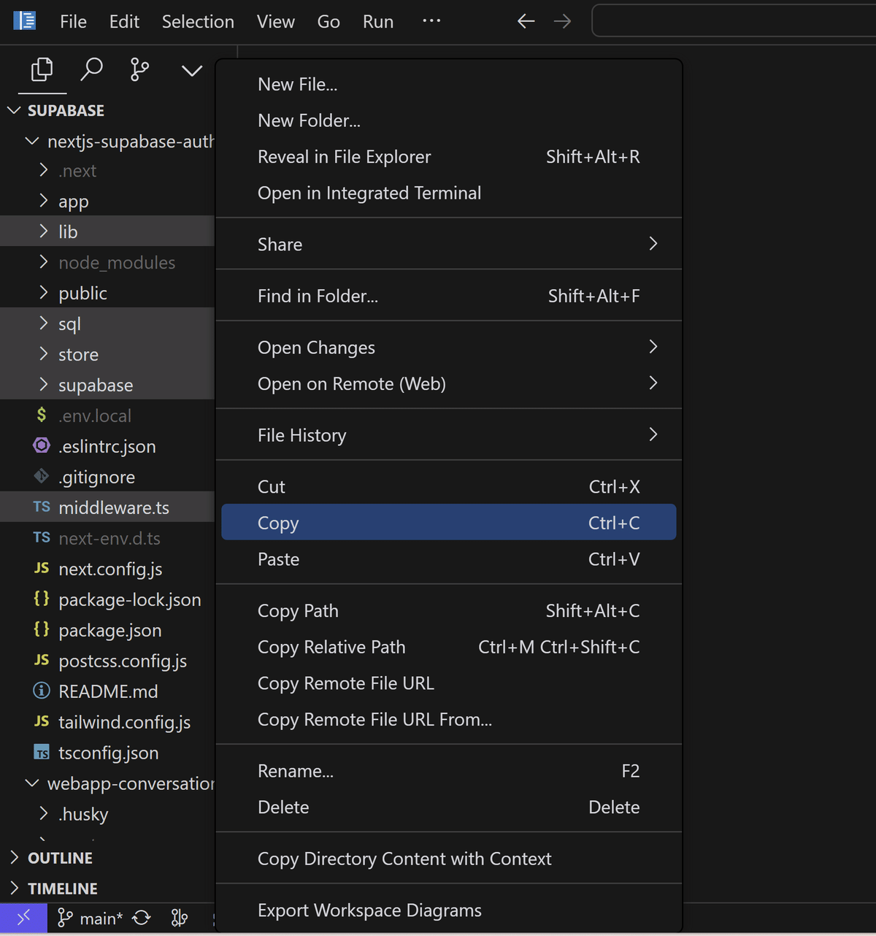The height and width of the screenshot is (936, 876).
Task: Open the Edit menu
Action: tap(124, 22)
